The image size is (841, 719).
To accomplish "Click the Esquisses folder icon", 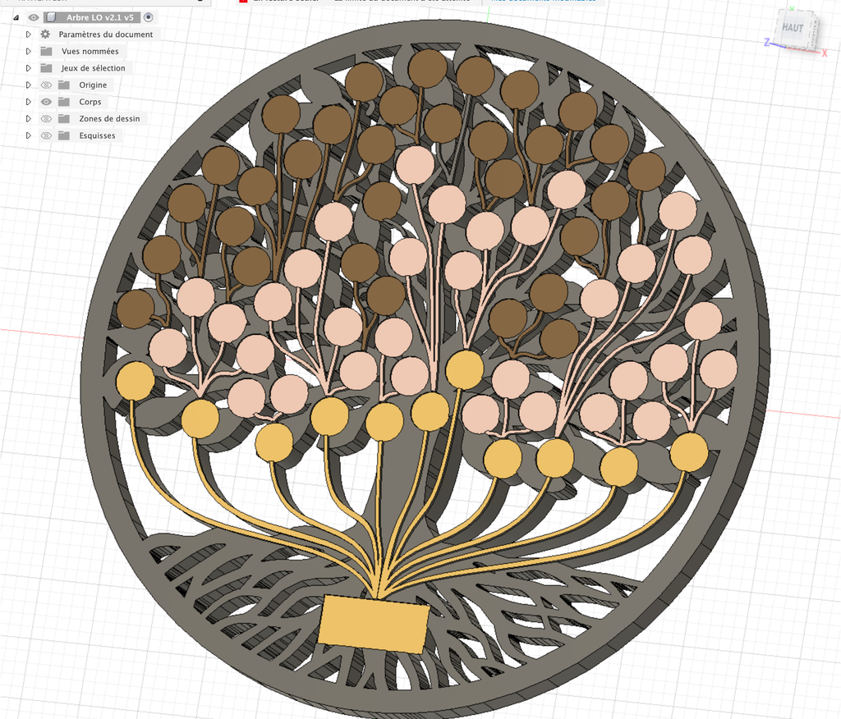I will tap(64, 135).
